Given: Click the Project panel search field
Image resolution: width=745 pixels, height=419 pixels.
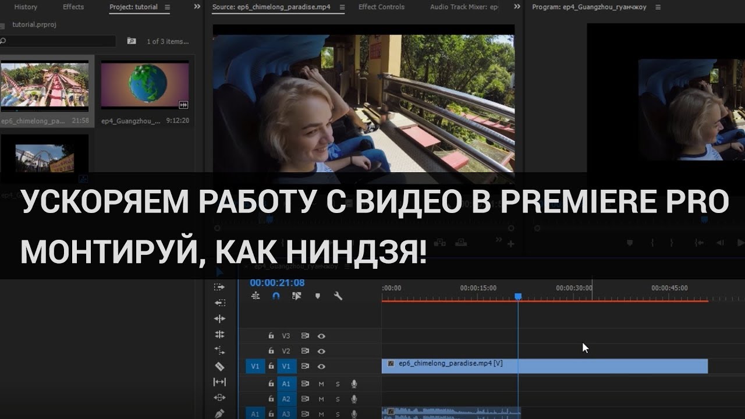Looking at the screenshot, I should [x=58, y=41].
